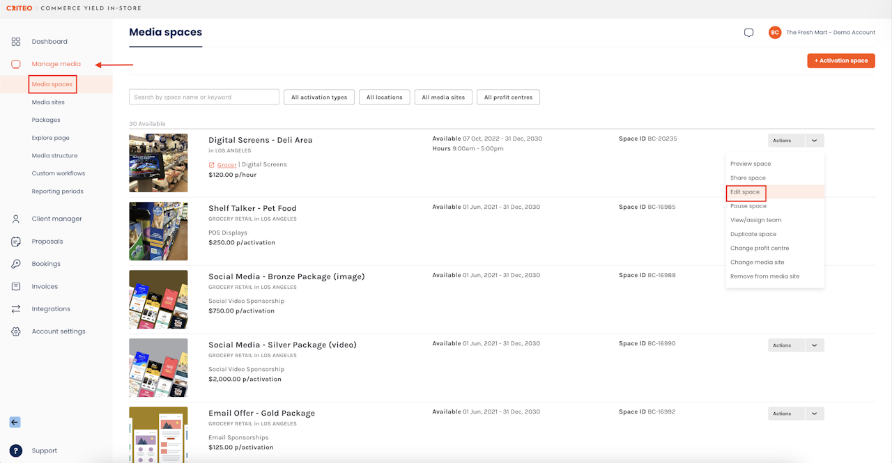Expand actions chevron for Silver Package row
This screenshot has width=892, height=463.
pyautogui.click(x=814, y=345)
